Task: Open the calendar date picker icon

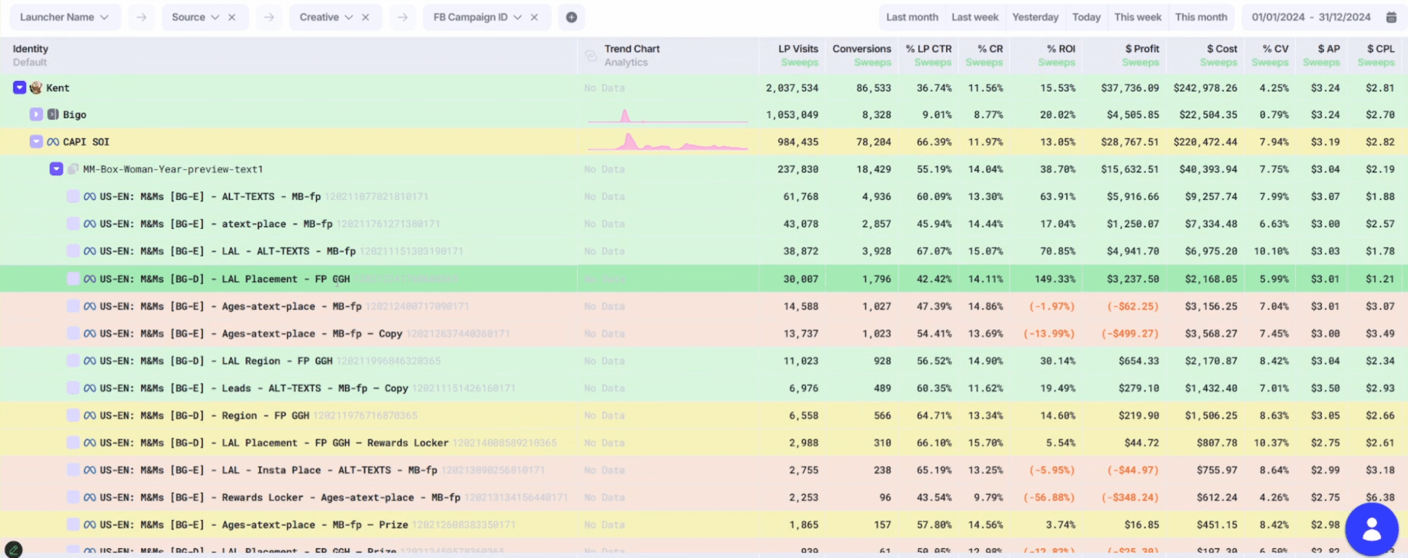Action: (x=1391, y=17)
